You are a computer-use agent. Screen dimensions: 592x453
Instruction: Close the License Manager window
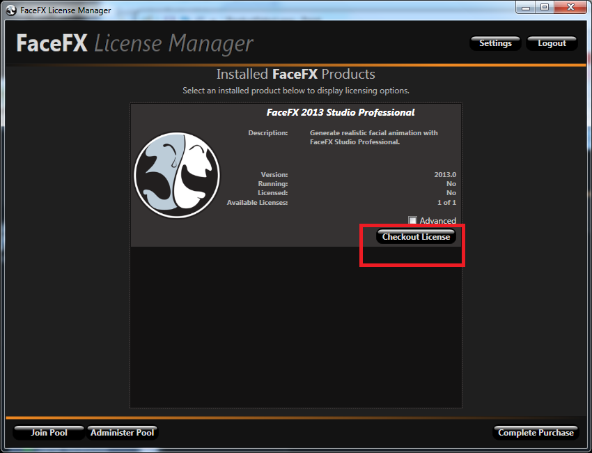coord(570,7)
